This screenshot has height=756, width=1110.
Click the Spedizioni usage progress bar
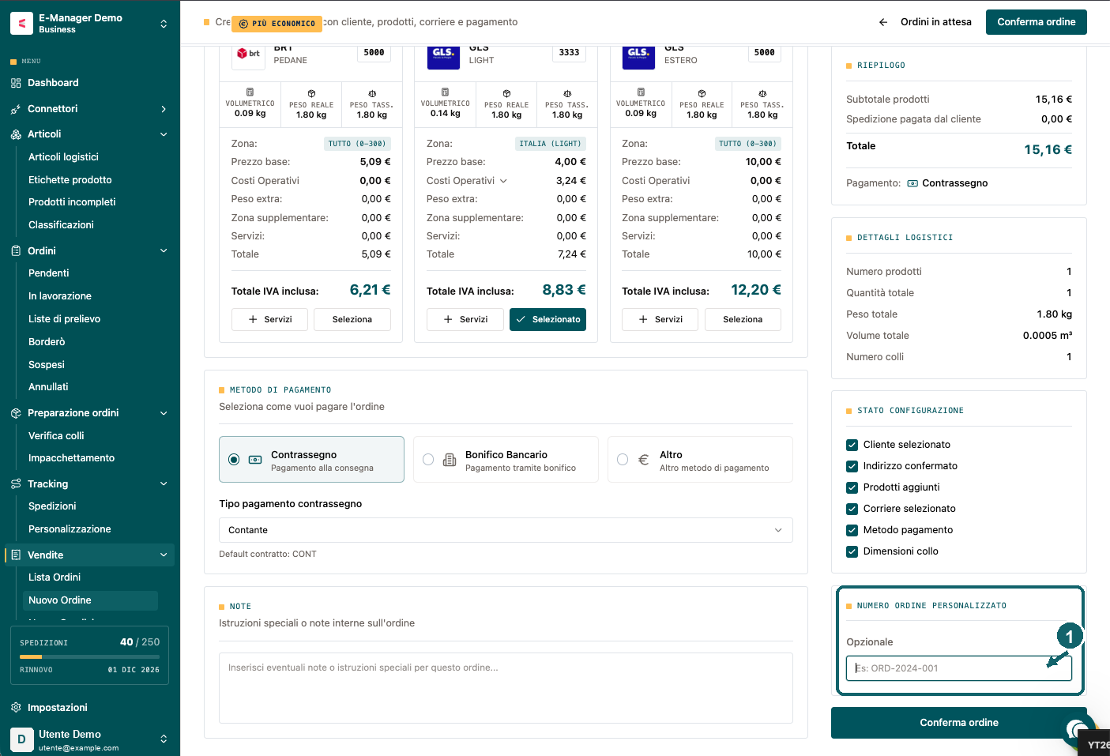[x=90, y=656]
